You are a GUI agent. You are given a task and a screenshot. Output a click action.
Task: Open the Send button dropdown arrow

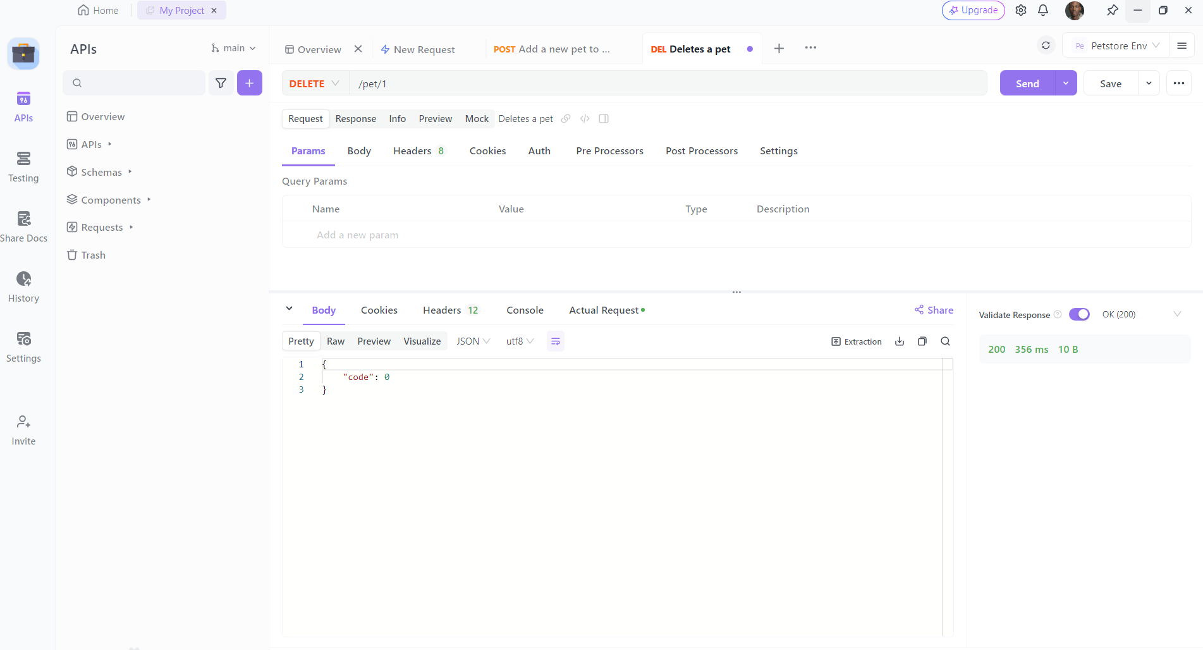[x=1066, y=83]
